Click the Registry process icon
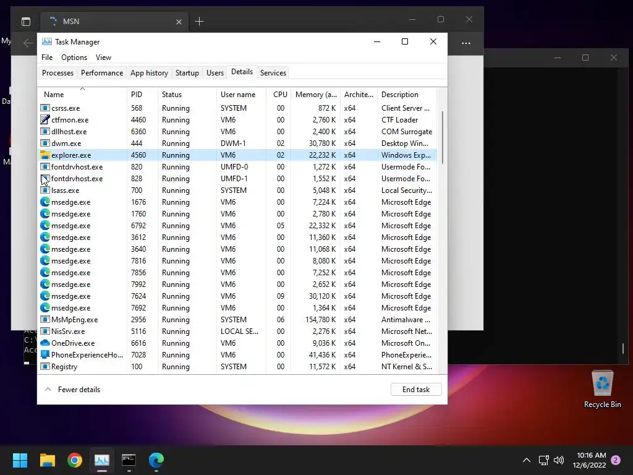This screenshot has width=633, height=475. (45, 366)
